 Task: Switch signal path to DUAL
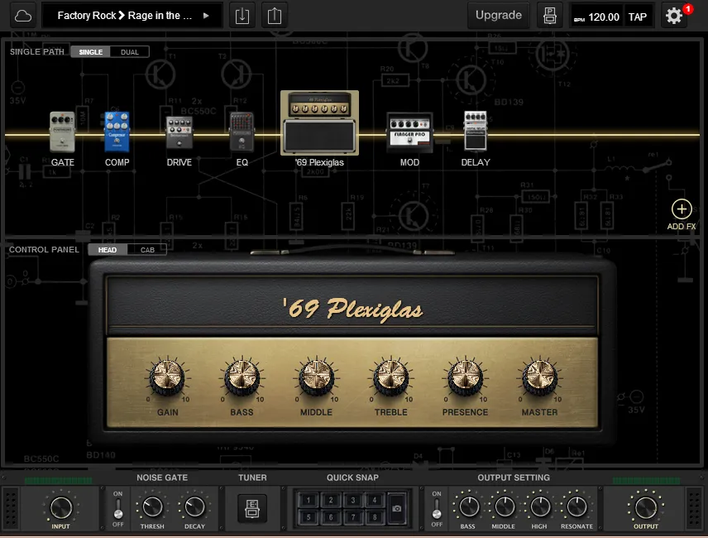pyautogui.click(x=130, y=52)
